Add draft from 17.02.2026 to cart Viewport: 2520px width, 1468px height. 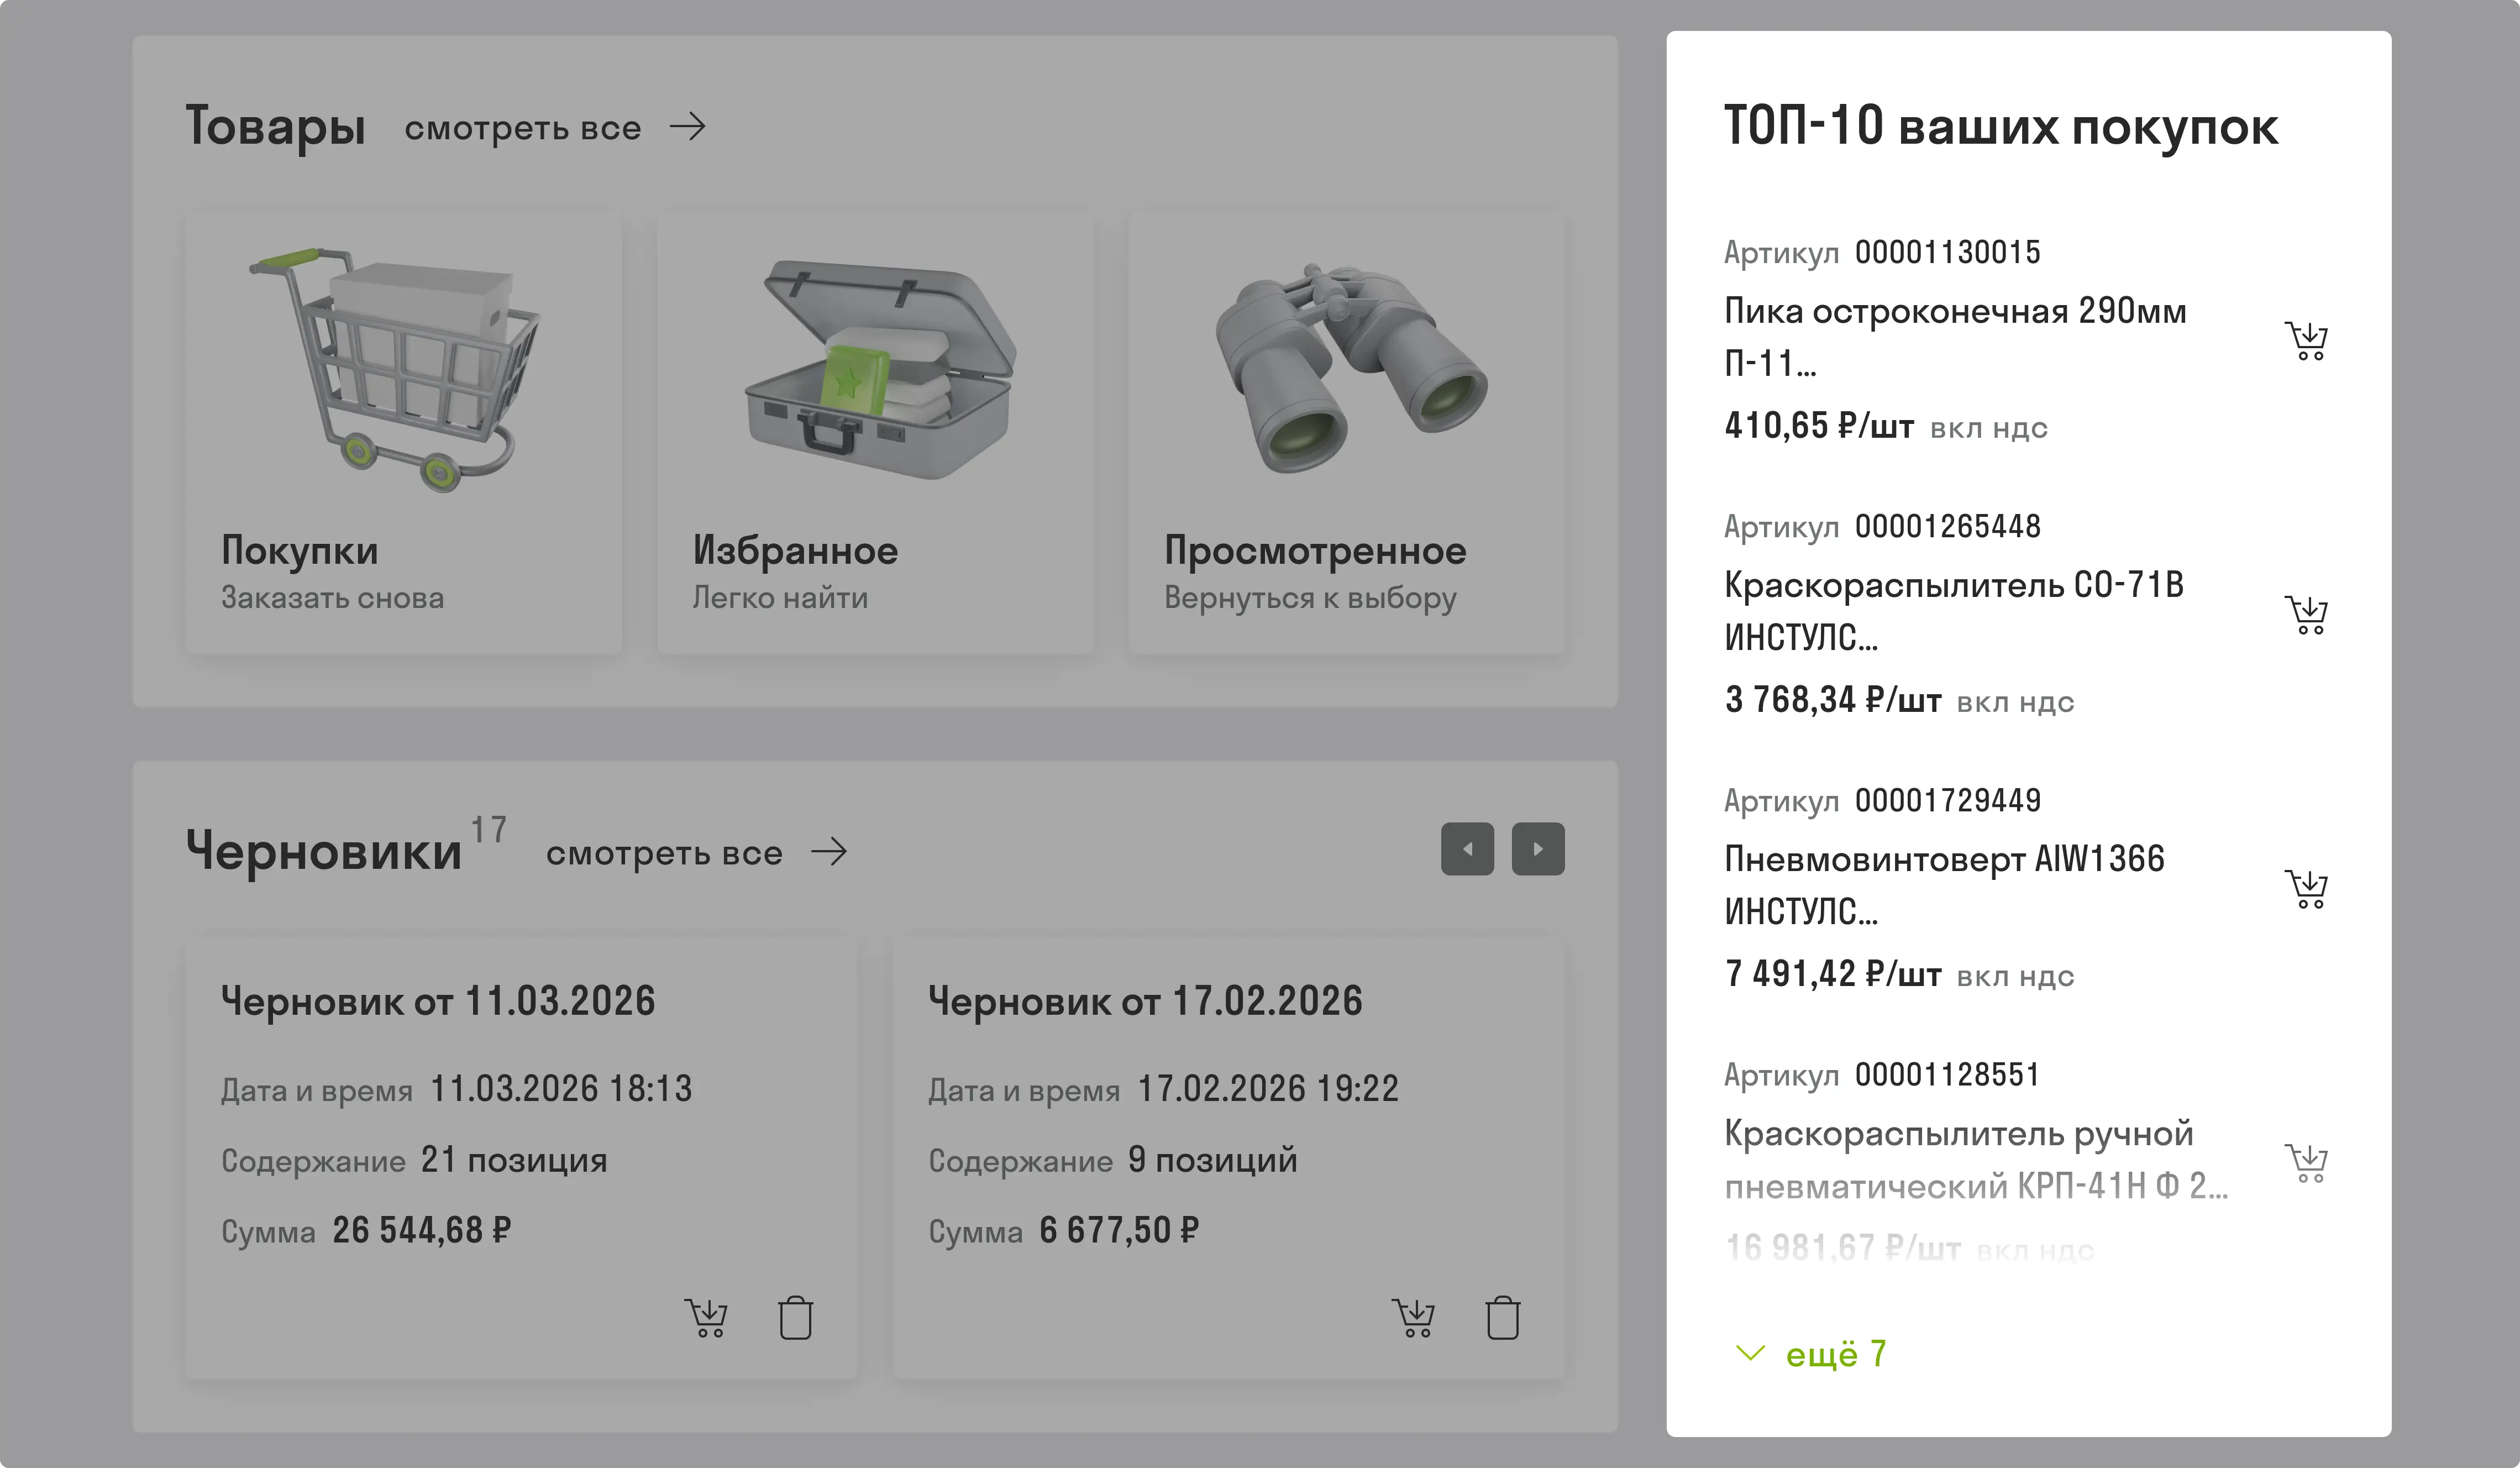coord(1413,1318)
